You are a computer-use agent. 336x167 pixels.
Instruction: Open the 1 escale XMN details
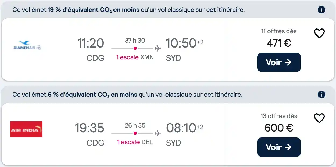click(x=135, y=57)
